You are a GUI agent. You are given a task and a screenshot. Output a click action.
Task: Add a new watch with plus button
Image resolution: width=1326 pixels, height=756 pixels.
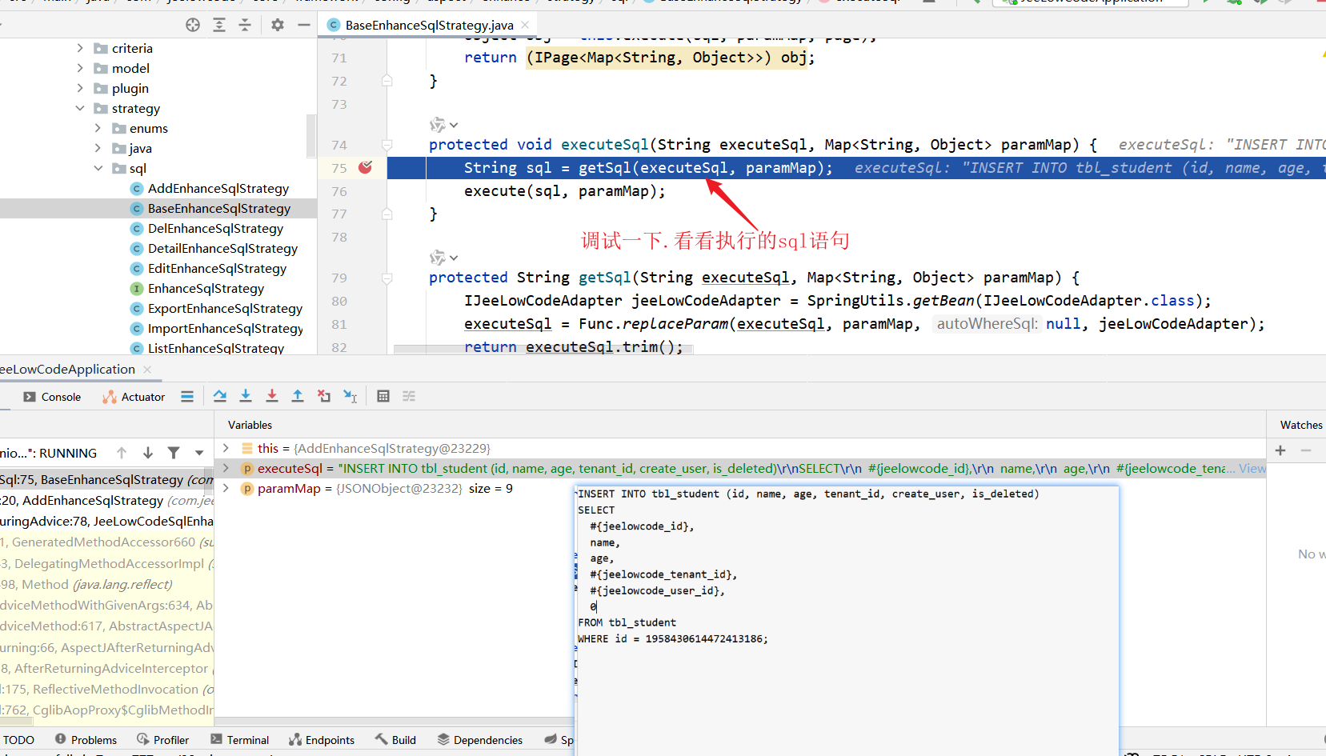pyautogui.click(x=1280, y=450)
